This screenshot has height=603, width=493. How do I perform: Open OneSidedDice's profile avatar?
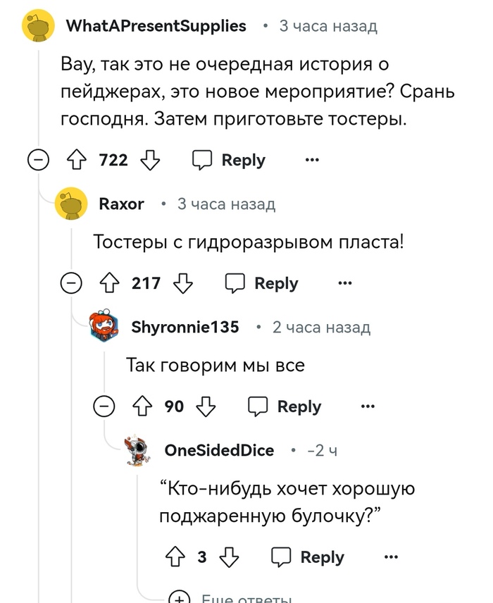point(138,450)
